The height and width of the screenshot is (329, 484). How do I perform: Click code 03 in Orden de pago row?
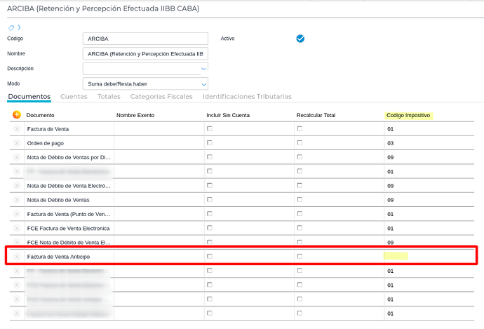click(x=391, y=143)
